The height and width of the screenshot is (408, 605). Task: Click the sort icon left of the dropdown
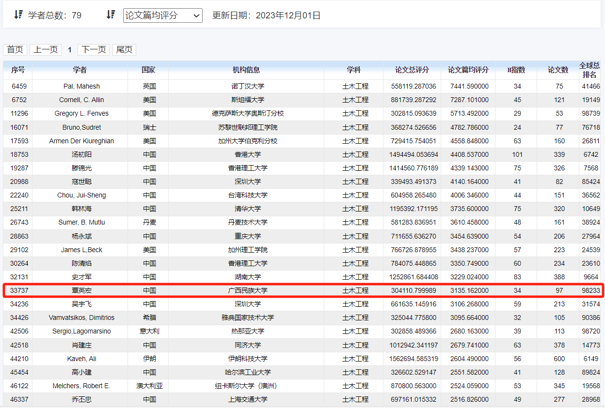pyautogui.click(x=111, y=15)
